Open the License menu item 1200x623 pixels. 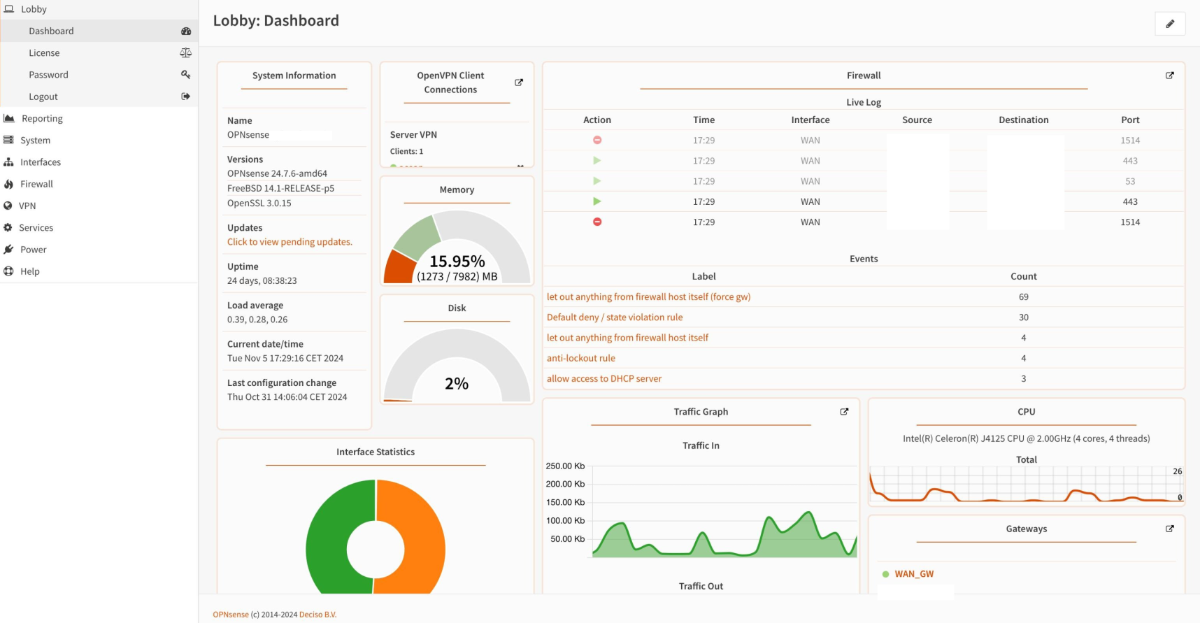coord(99,52)
